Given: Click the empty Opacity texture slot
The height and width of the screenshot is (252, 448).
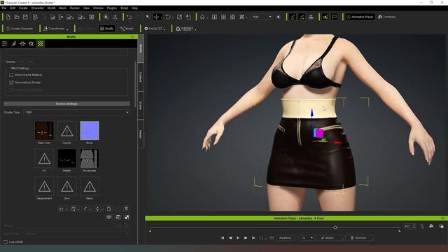Looking at the screenshot, I should point(67,131).
